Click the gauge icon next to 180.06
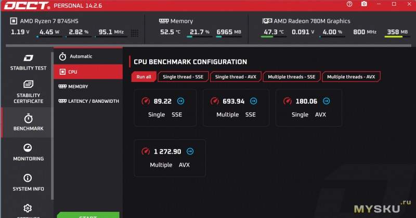 (x=288, y=101)
